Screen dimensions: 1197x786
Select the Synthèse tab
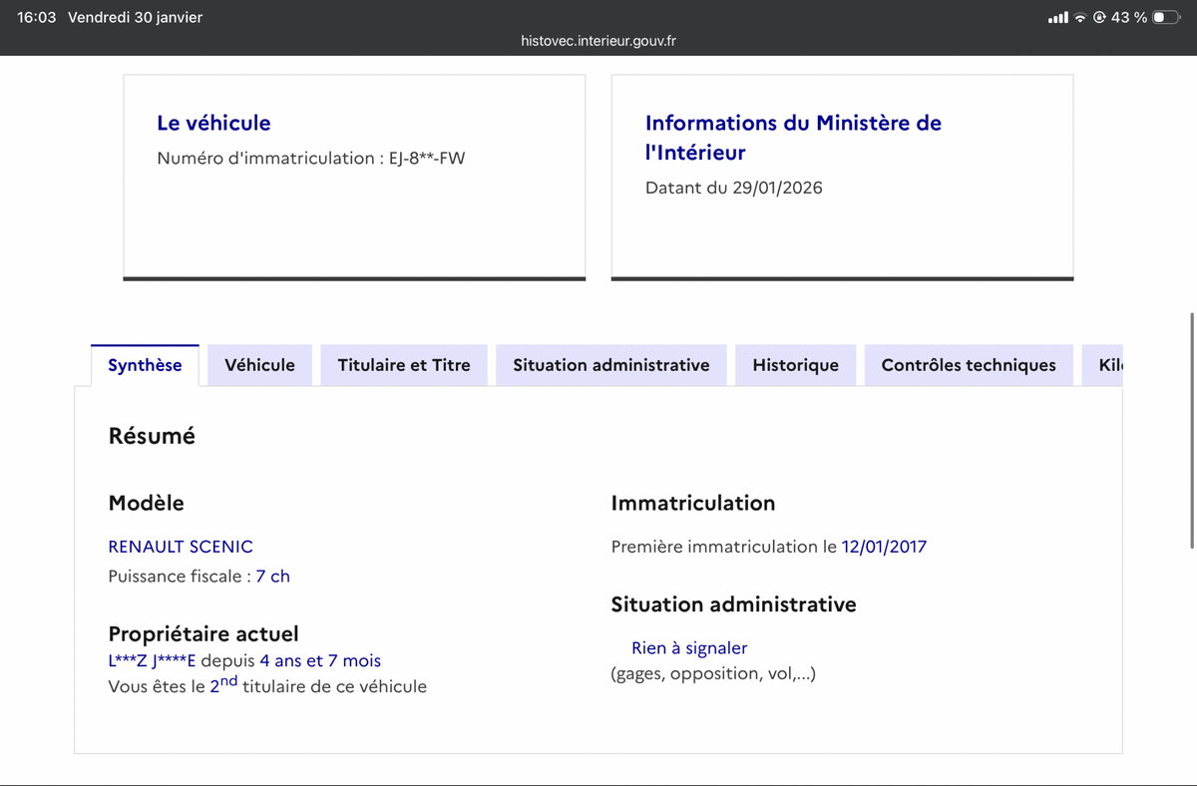[x=145, y=365]
